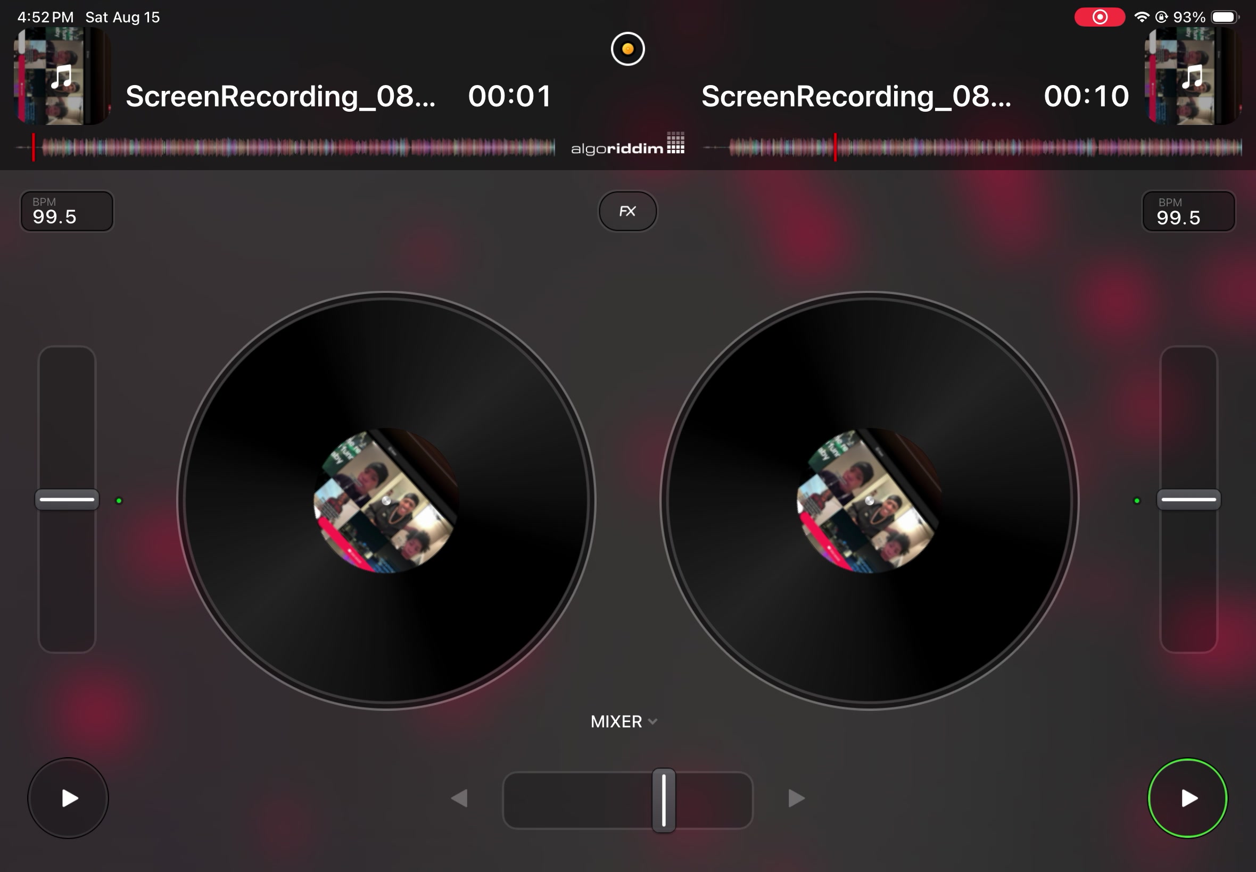Reset right tempo via the green dot

point(1137,500)
